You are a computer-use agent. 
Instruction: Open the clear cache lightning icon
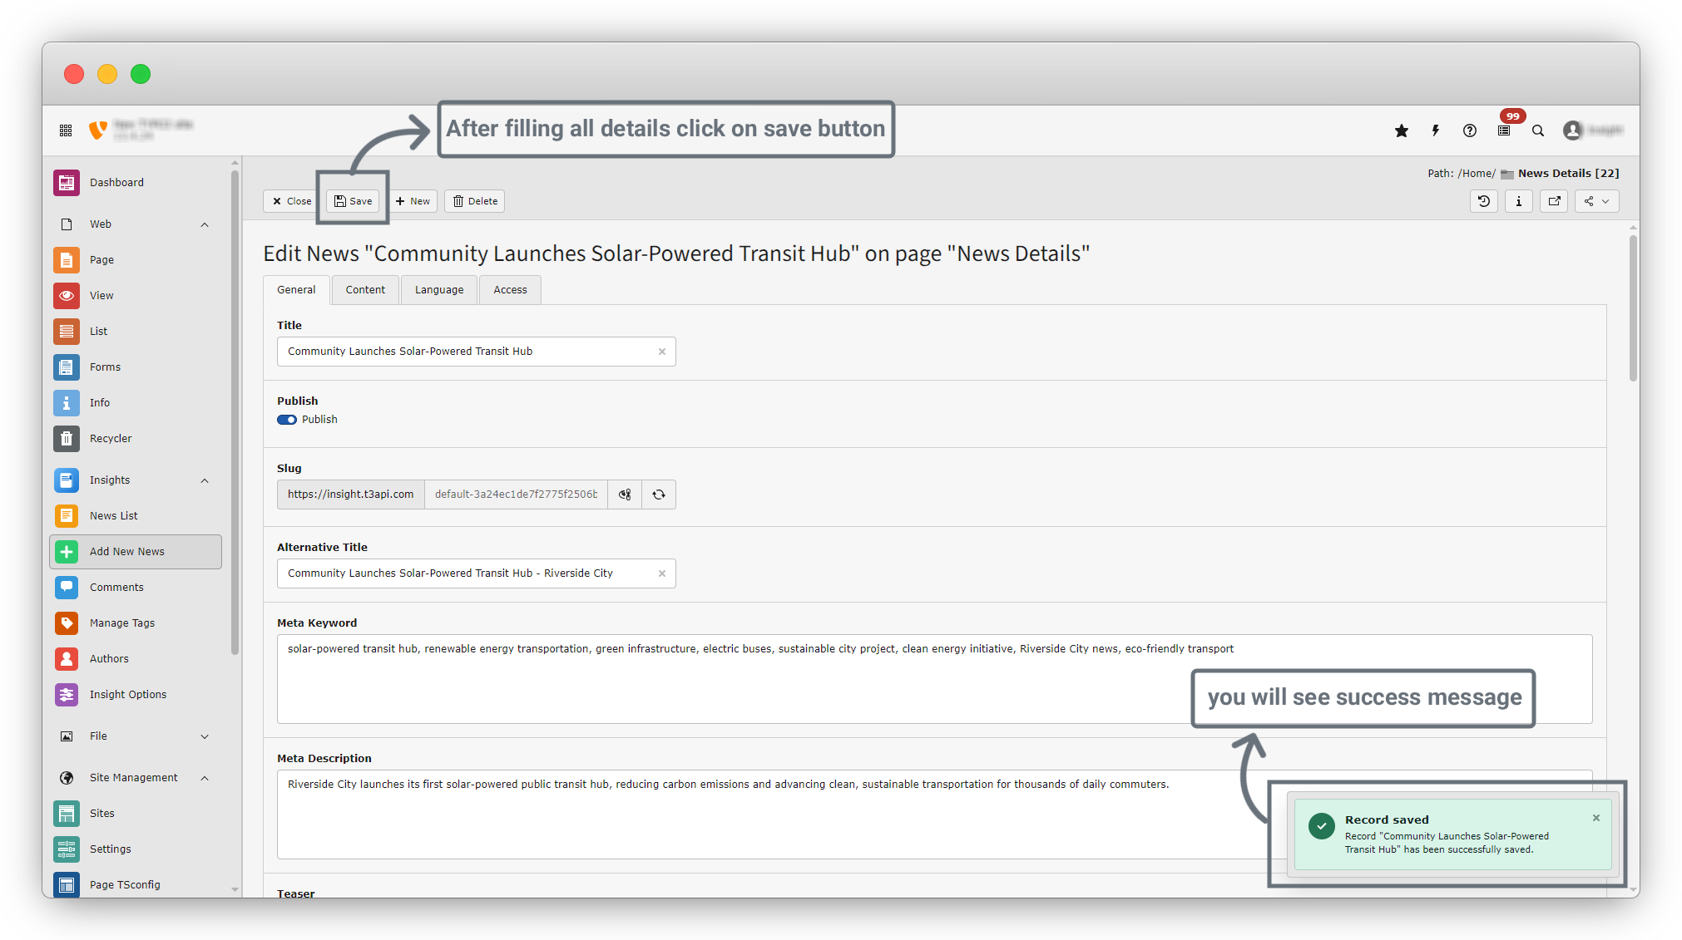pos(1436,130)
